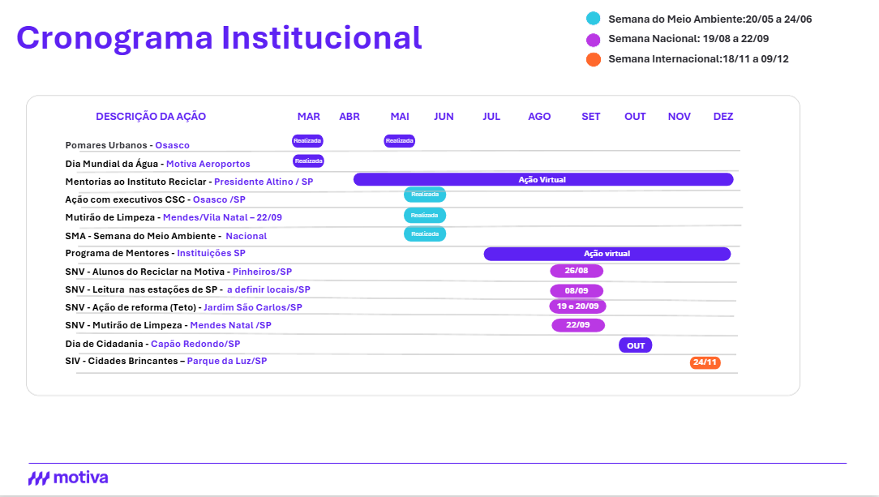Click the purple '22/09' date badge
879x497 pixels.
click(x=578, y=325)
